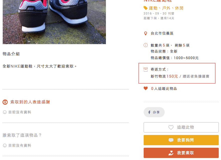
Task: Click the orange tag icon beside category
Action: click(x=146, y=8)
